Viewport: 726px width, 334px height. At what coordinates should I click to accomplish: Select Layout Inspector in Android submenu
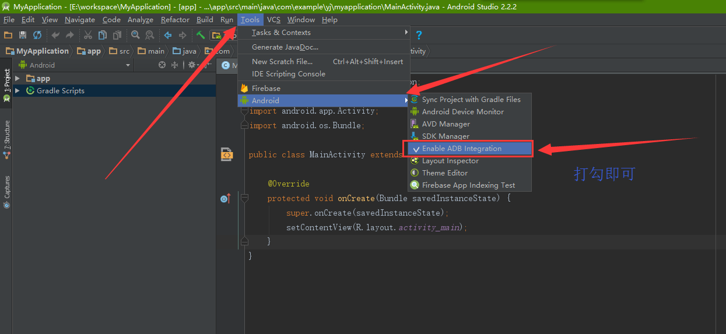(470, 161)
